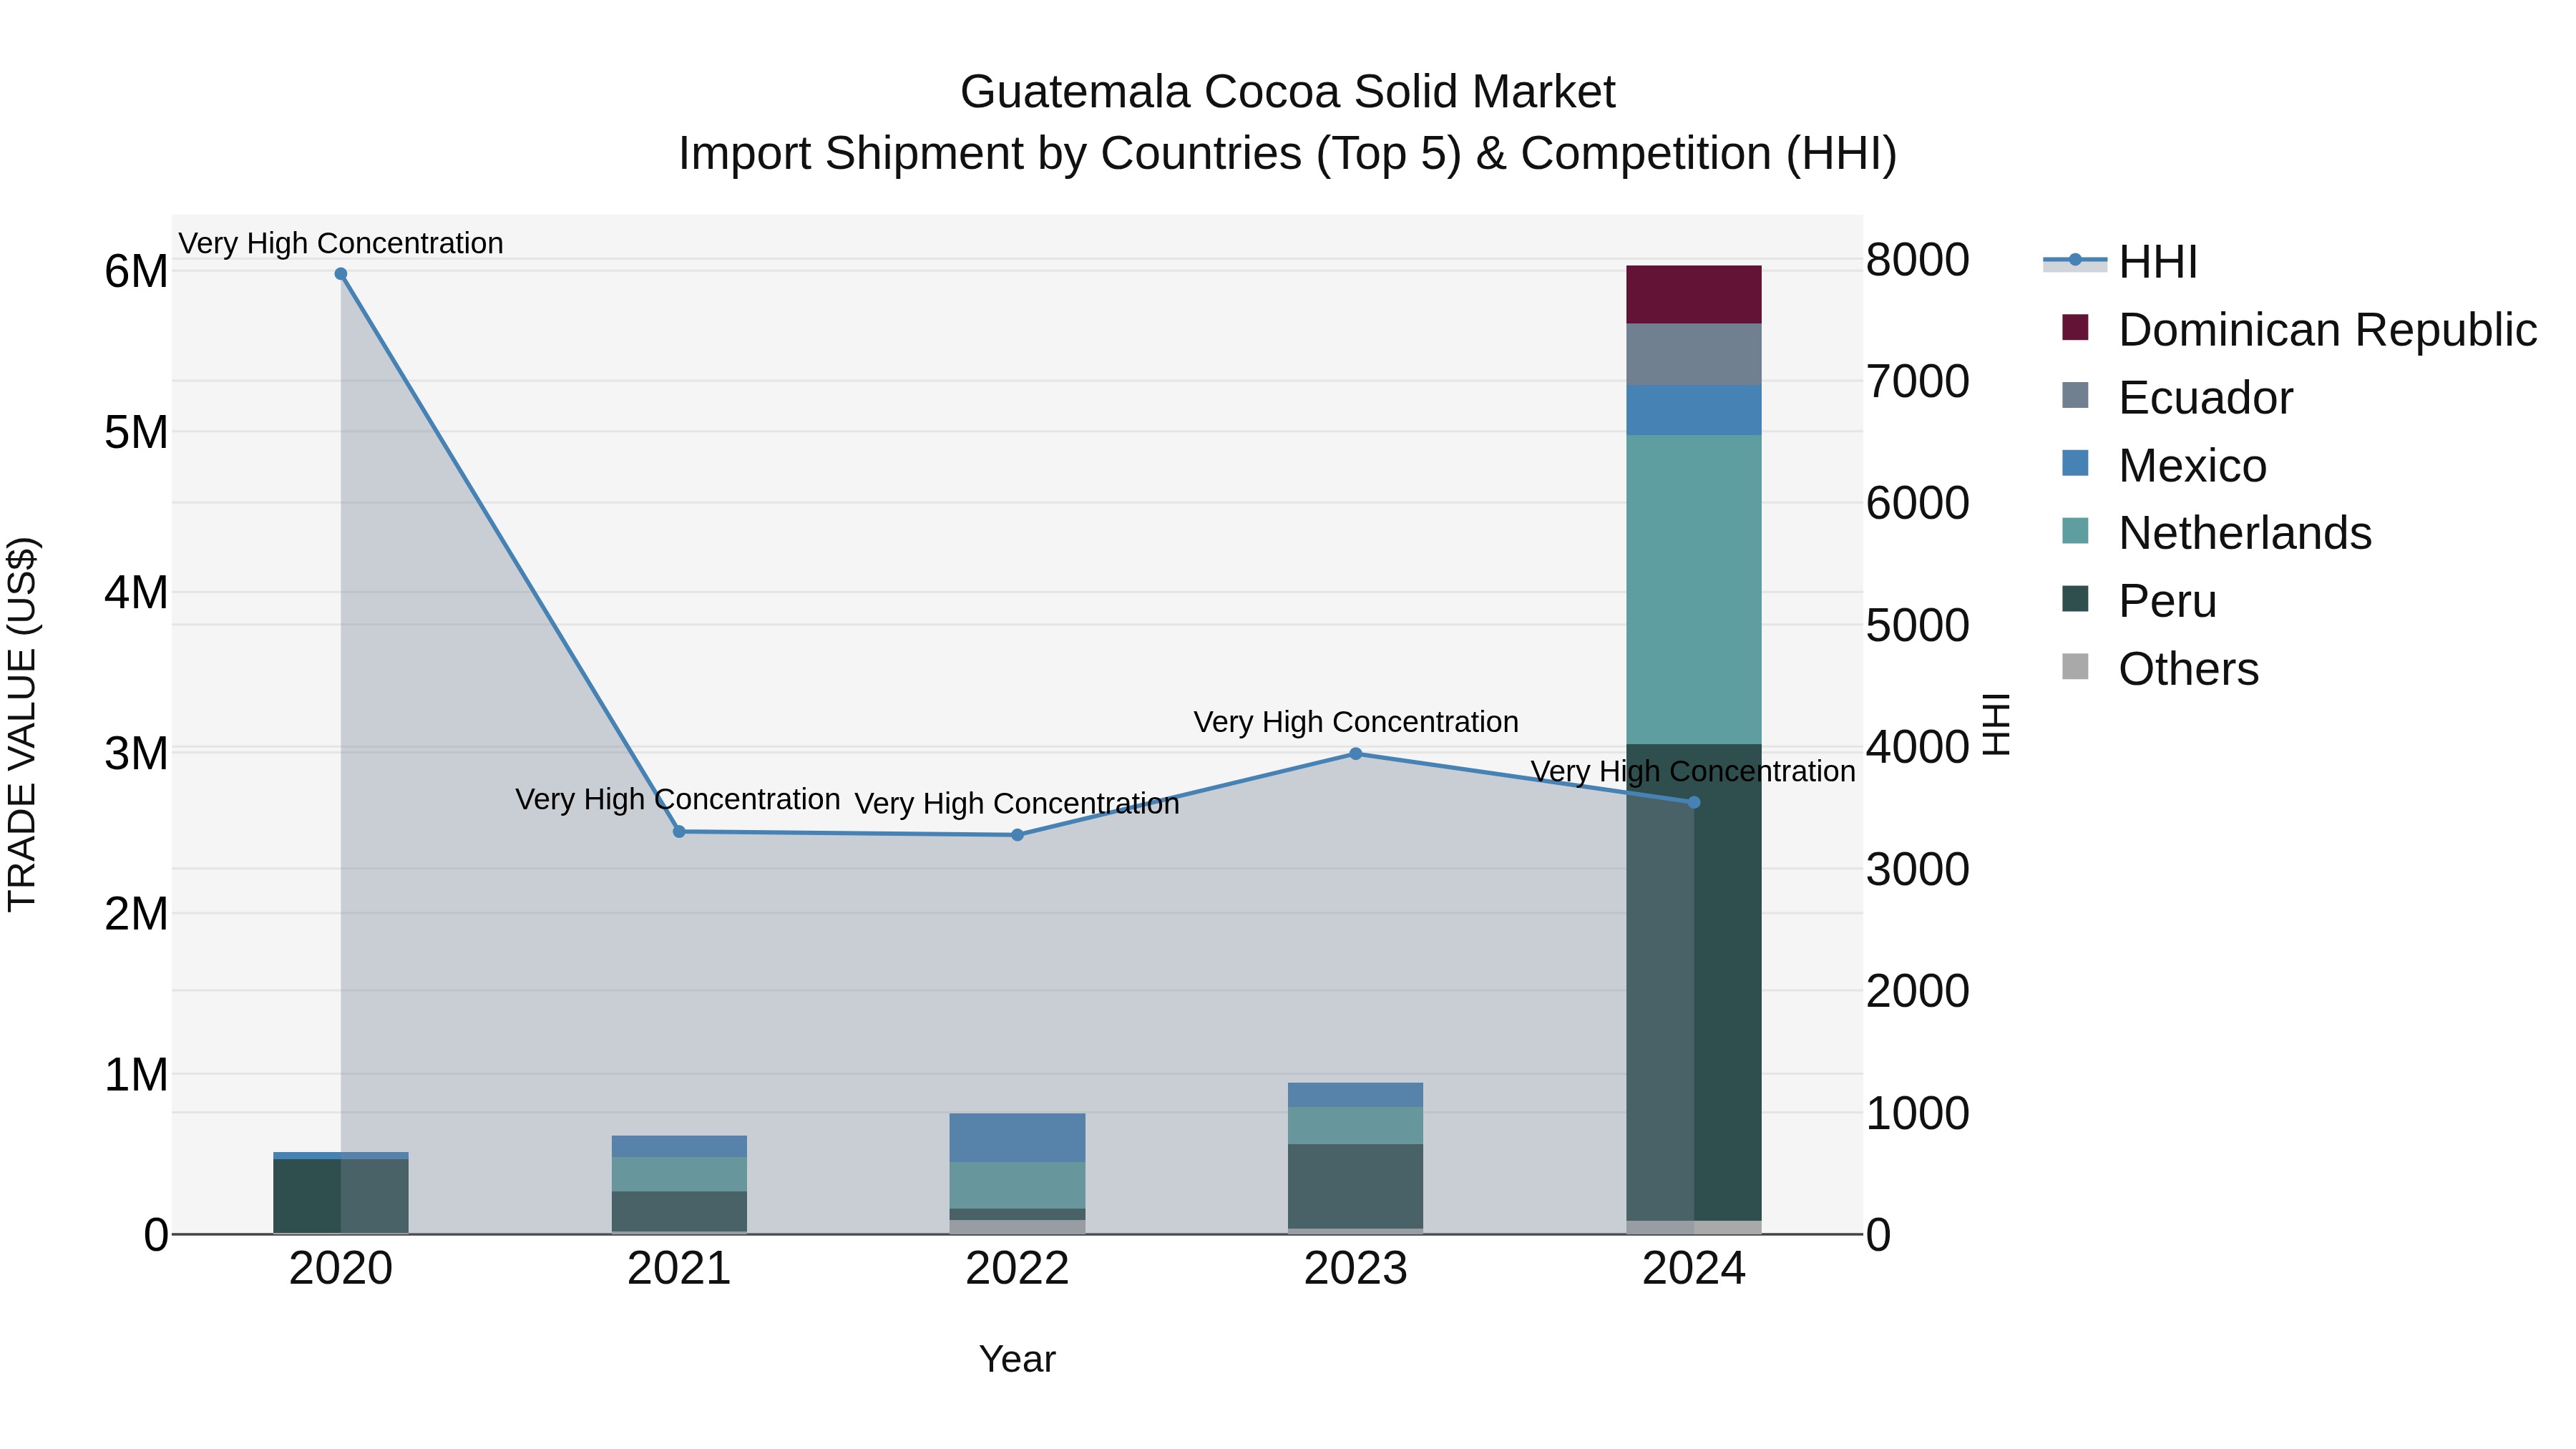Click the 8000 right axis tick
The width and height of the screenshot is (2576, 1449).
tap(1918, 260)
